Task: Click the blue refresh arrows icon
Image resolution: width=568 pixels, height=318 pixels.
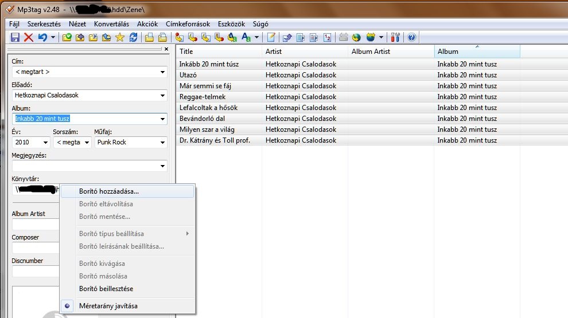Action: pyautogui.click(x=133, y=38)
